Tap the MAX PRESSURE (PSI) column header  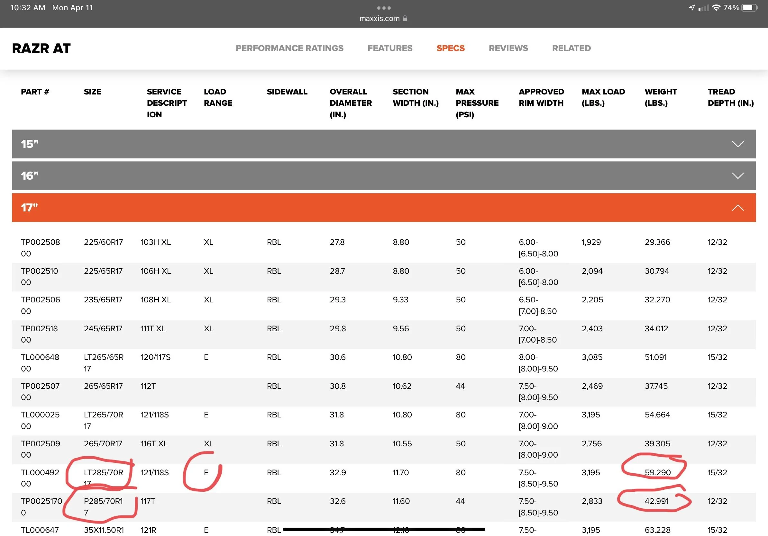[477, 103]
